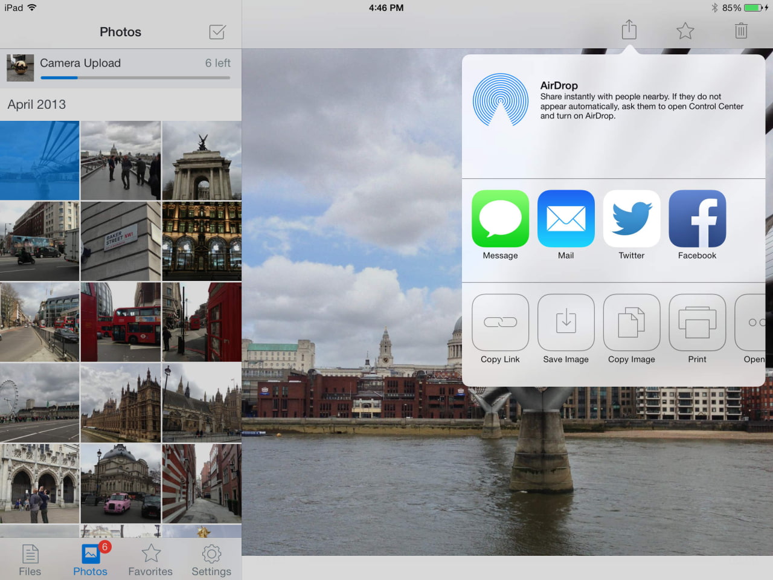Tap the Save Image icon
Image resolution: width=773 pixels, height=580 pixels.
coord(566,322)
